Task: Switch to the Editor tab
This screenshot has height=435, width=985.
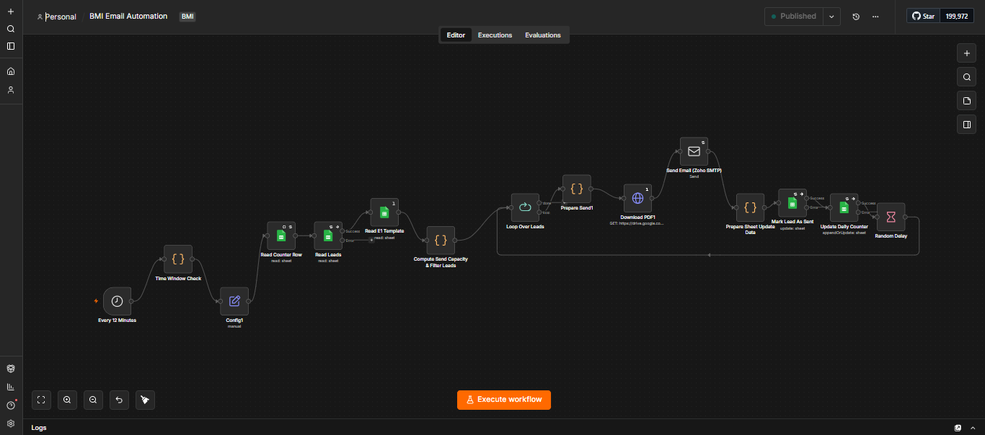Action: [456, 35]
